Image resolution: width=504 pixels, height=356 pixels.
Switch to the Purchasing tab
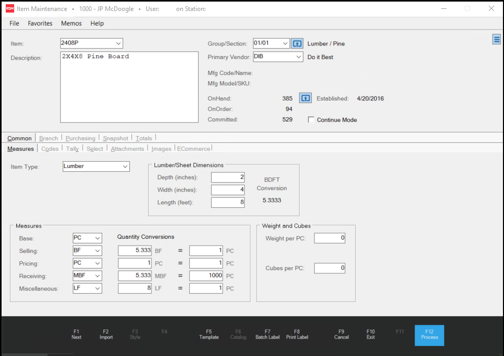pyautogui.click(x=80, y=138)
